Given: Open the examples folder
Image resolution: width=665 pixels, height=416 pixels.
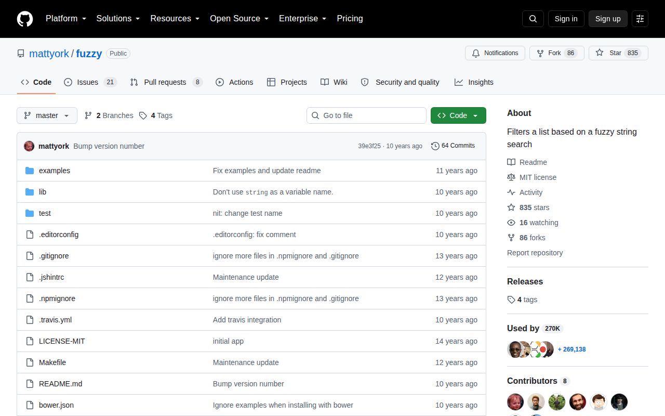Looking at the screenshot, I should (x=55, y=171).
